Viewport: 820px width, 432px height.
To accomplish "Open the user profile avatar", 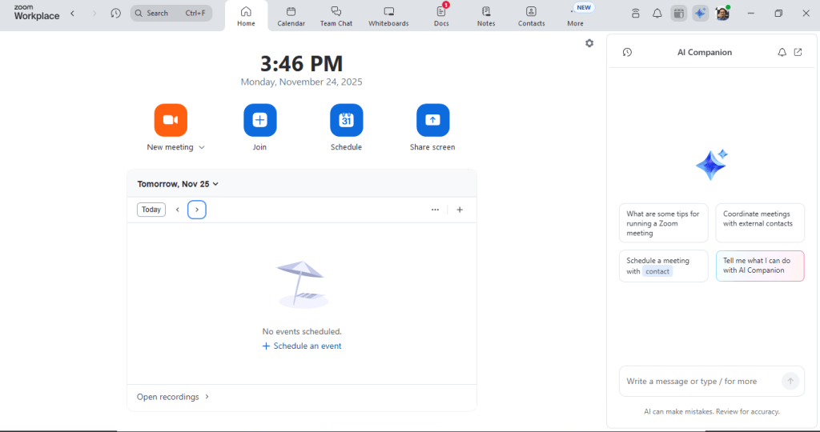I will tap(723, 14).
